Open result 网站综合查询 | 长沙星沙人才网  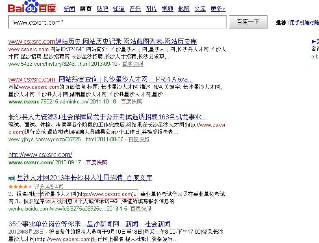[100, 79]
